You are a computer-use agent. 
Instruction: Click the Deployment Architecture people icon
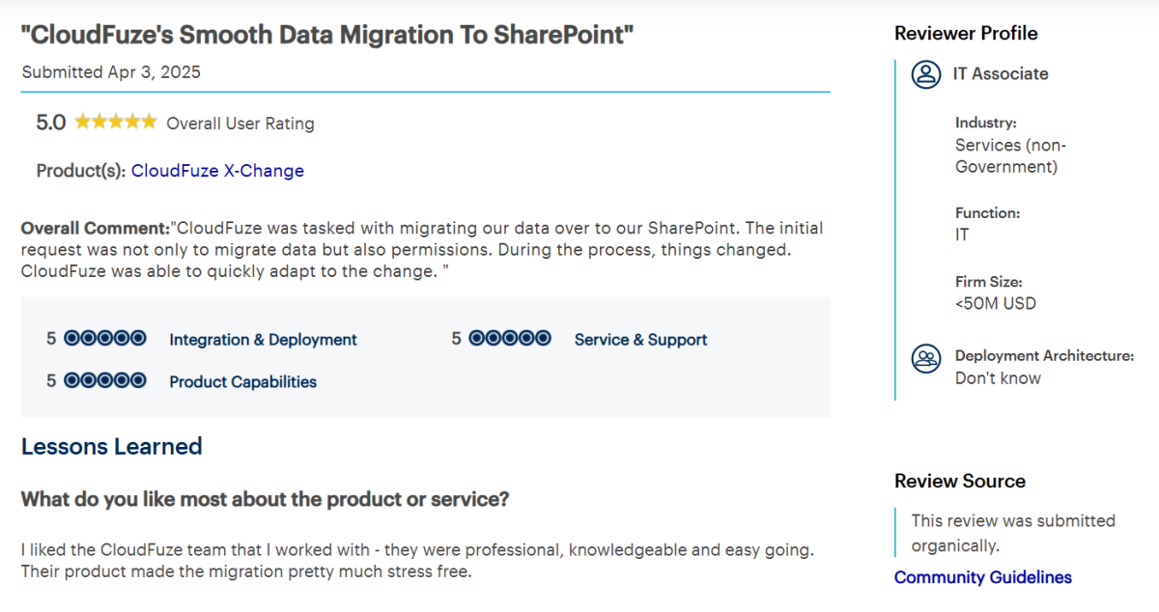[x=926, y=359]
